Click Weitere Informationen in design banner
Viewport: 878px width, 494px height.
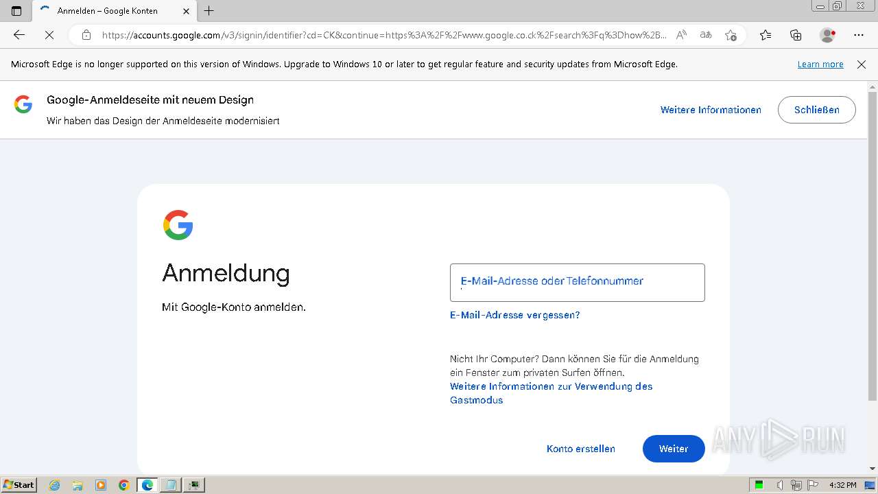(711, 110)
